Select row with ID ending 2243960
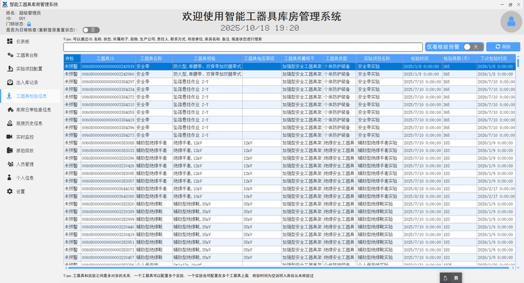Image resolution: width=524 pixels, height=283 pixels. [x=290, y=74]
